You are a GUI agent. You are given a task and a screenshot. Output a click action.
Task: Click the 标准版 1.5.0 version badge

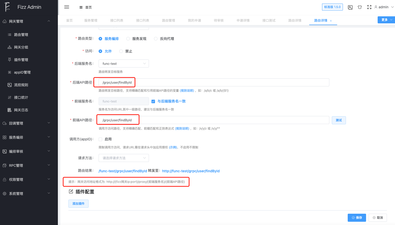332,7
